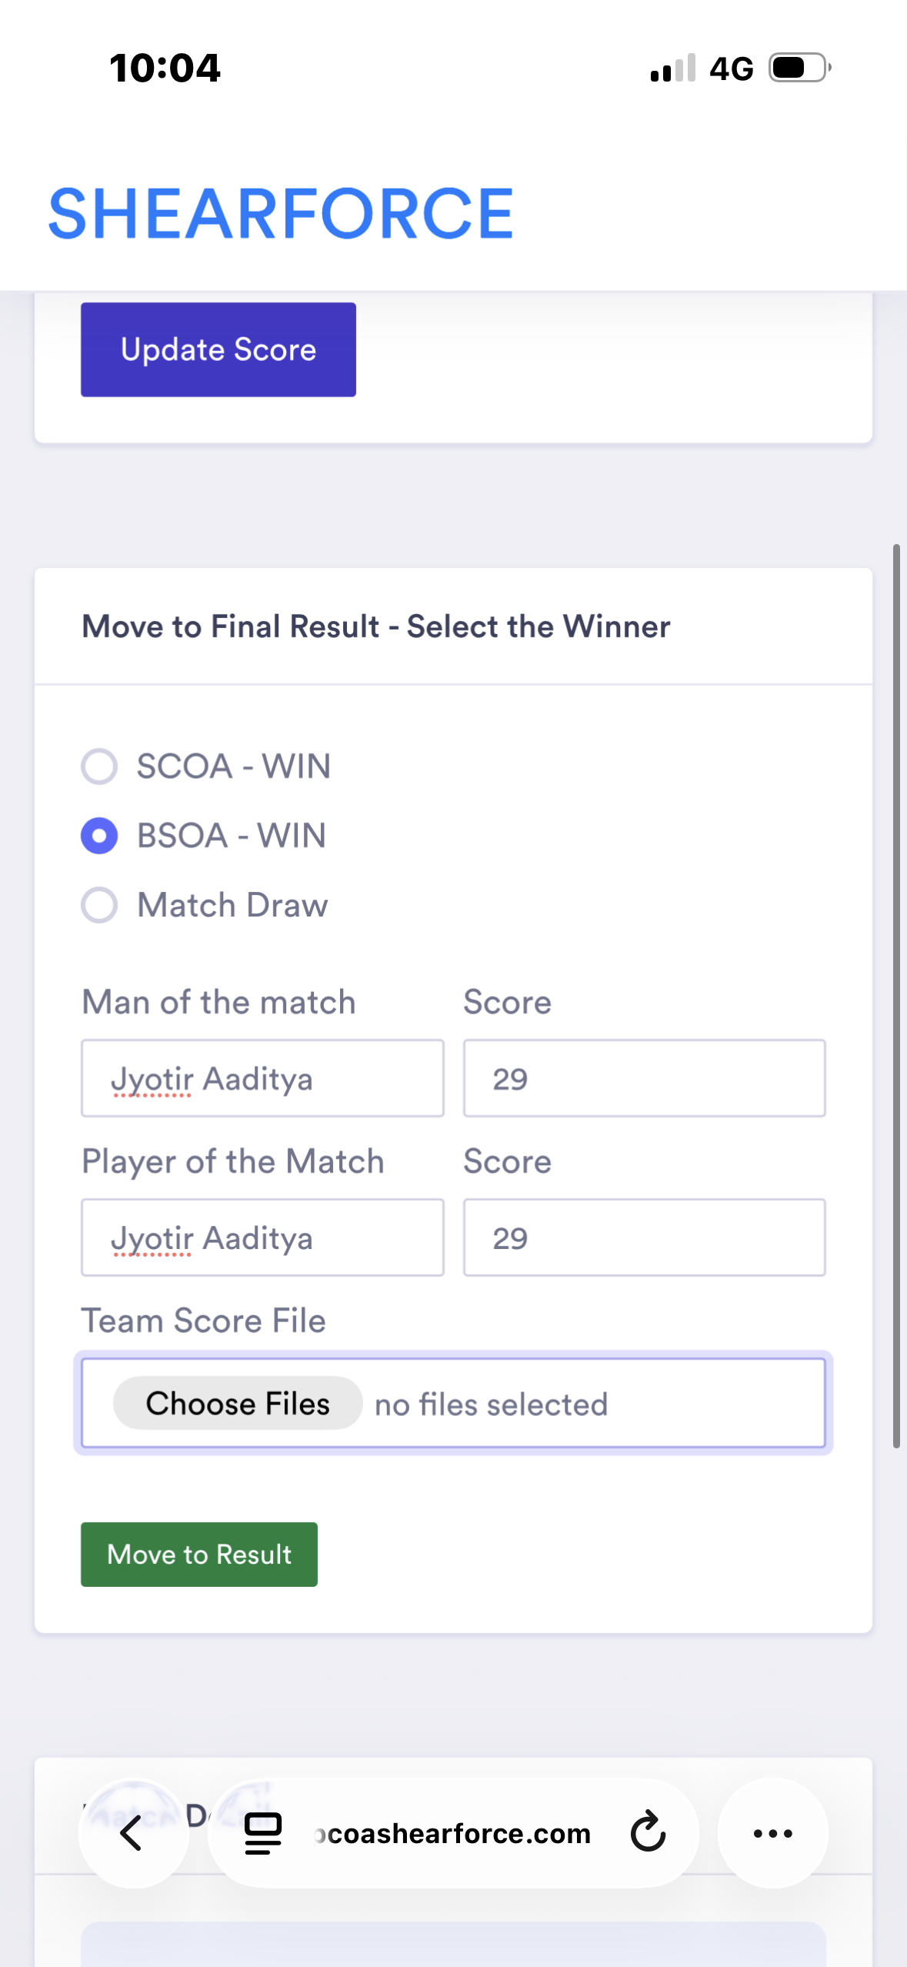Tap the 10:04 clock in status bar
Viewport: 907px width, 1967px height.
coord(165,68)
